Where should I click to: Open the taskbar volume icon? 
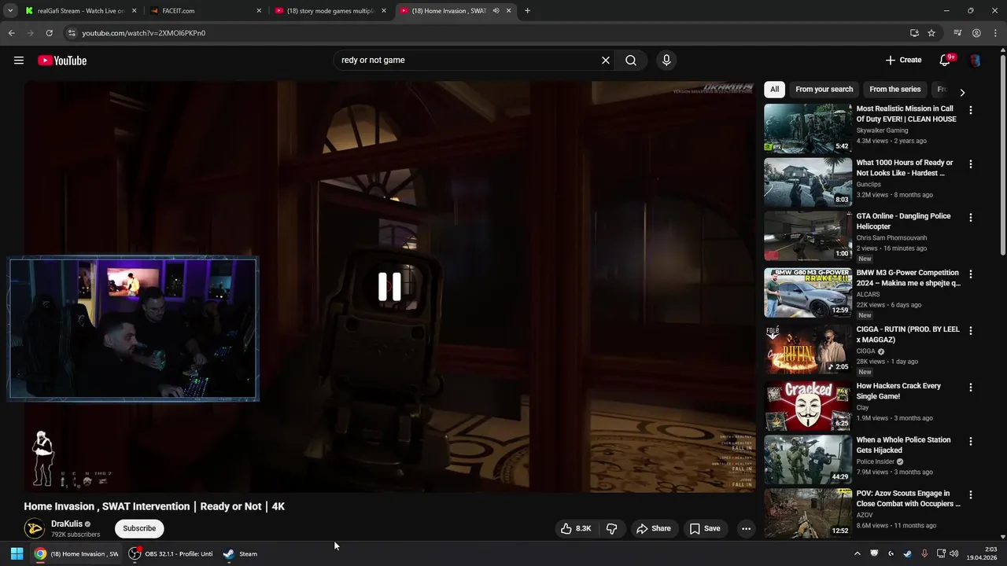(x=954, y=553)
